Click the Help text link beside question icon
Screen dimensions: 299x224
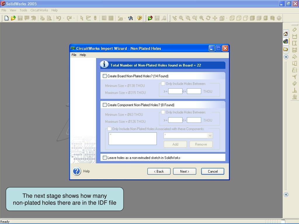point(86,171)
